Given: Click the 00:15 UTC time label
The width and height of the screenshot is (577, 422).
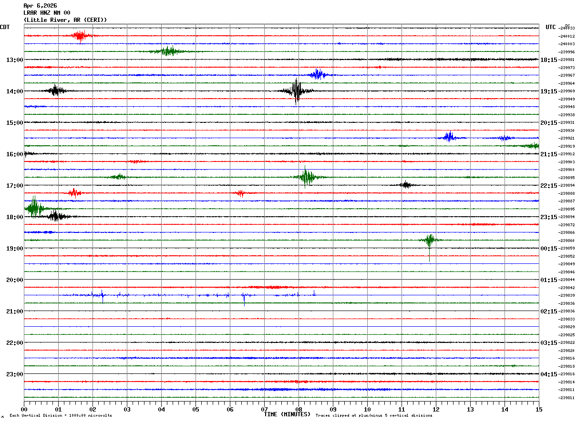Looking at the screenshot, I should pos(549,249).
